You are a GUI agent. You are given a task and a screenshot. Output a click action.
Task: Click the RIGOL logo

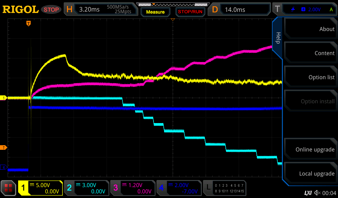pyautogui.click(x=20, y=10)
